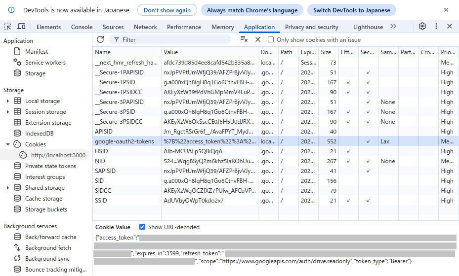Select the Extension storage item

[48, 123]
